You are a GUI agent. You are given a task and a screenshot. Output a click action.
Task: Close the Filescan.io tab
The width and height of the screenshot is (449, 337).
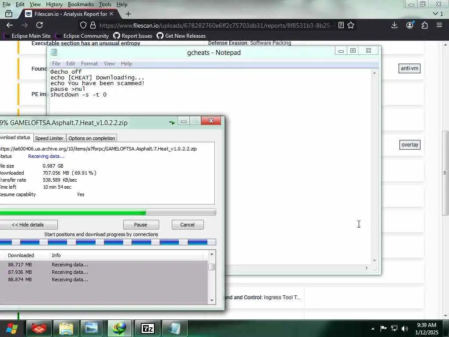(111, 14)
